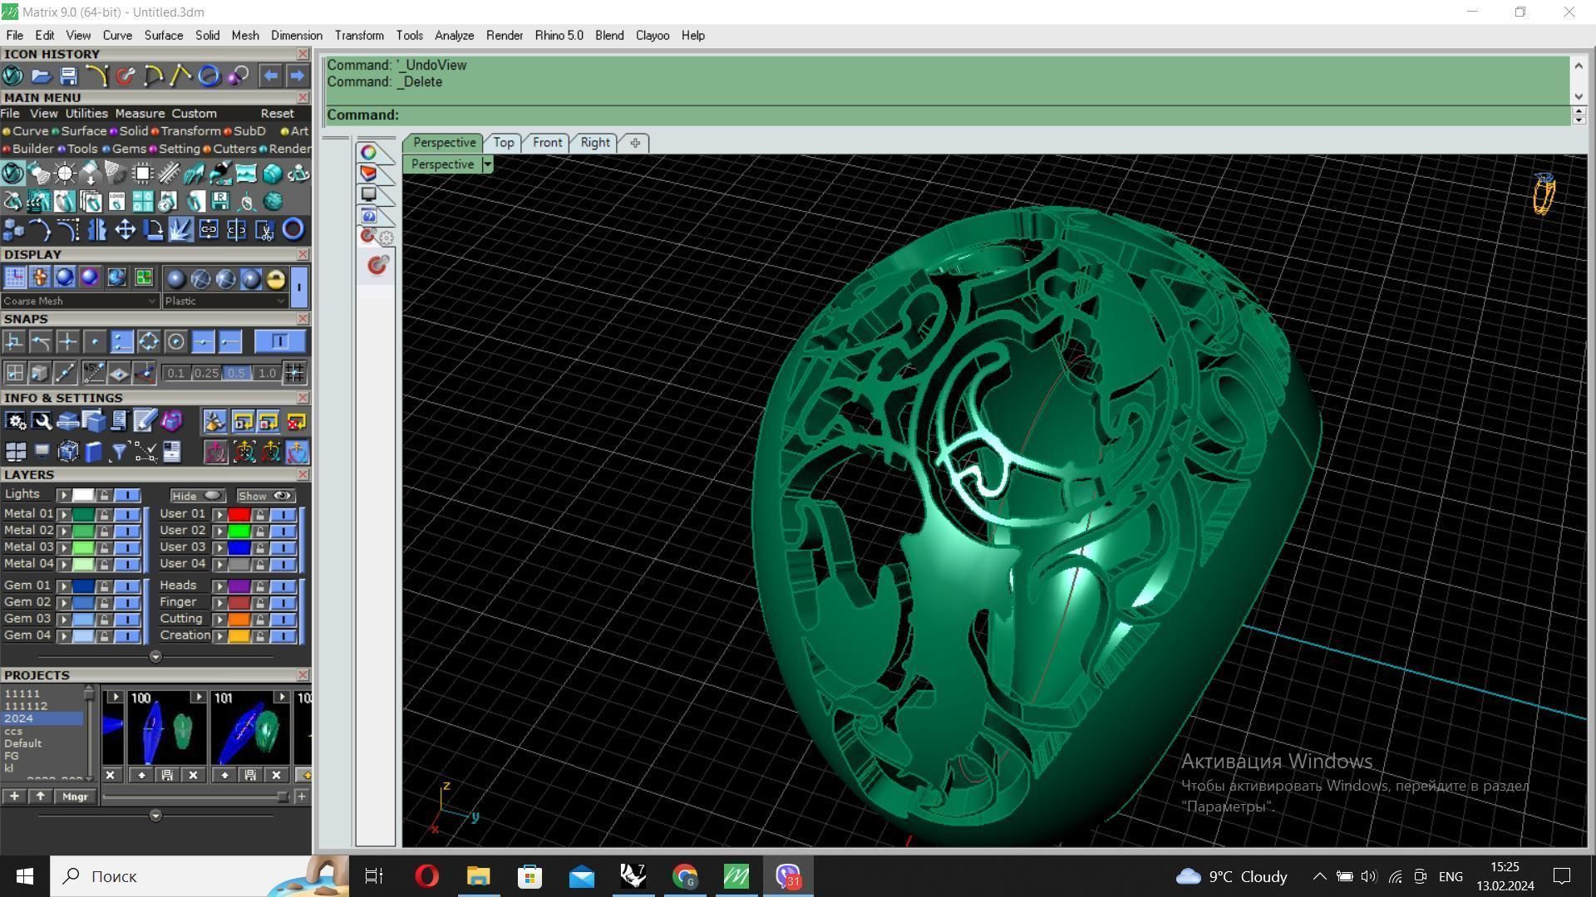Click the Show layers button
1596x897 pixels.
coord(265,496)
